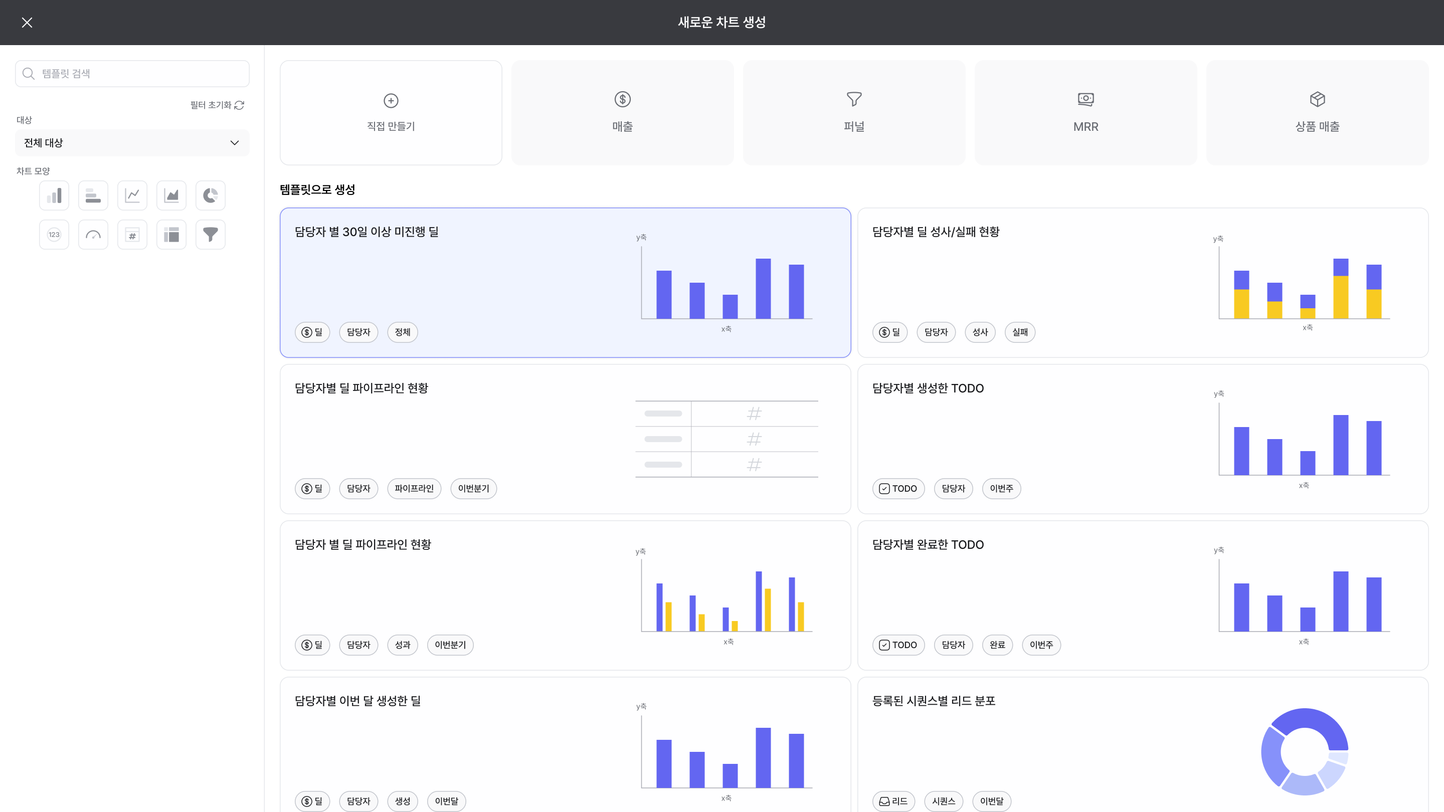The width and height of the screenshot is (1444, 812).
Task: Select the 123 number chart shape
Action: [x=54, y=235]
